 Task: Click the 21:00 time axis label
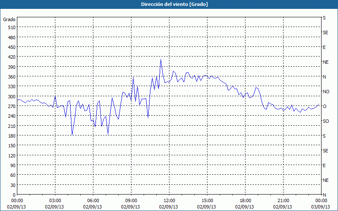[x=283, y=201]
